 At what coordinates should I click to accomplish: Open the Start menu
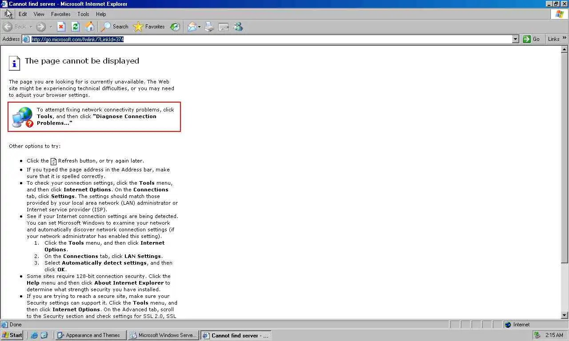tap(12, 335)
